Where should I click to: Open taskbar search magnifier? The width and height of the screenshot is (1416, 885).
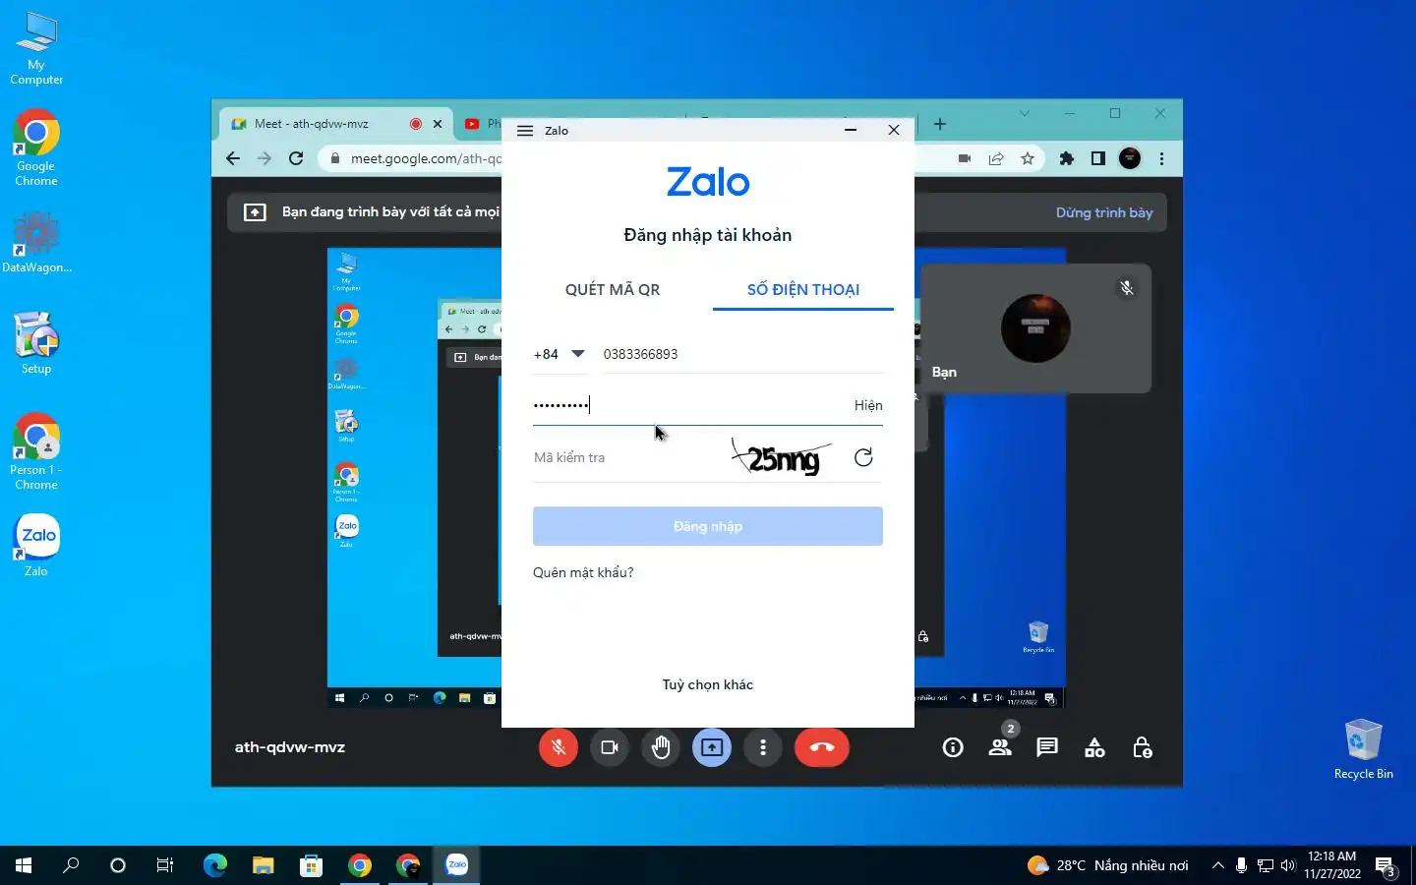pos(71,865)
